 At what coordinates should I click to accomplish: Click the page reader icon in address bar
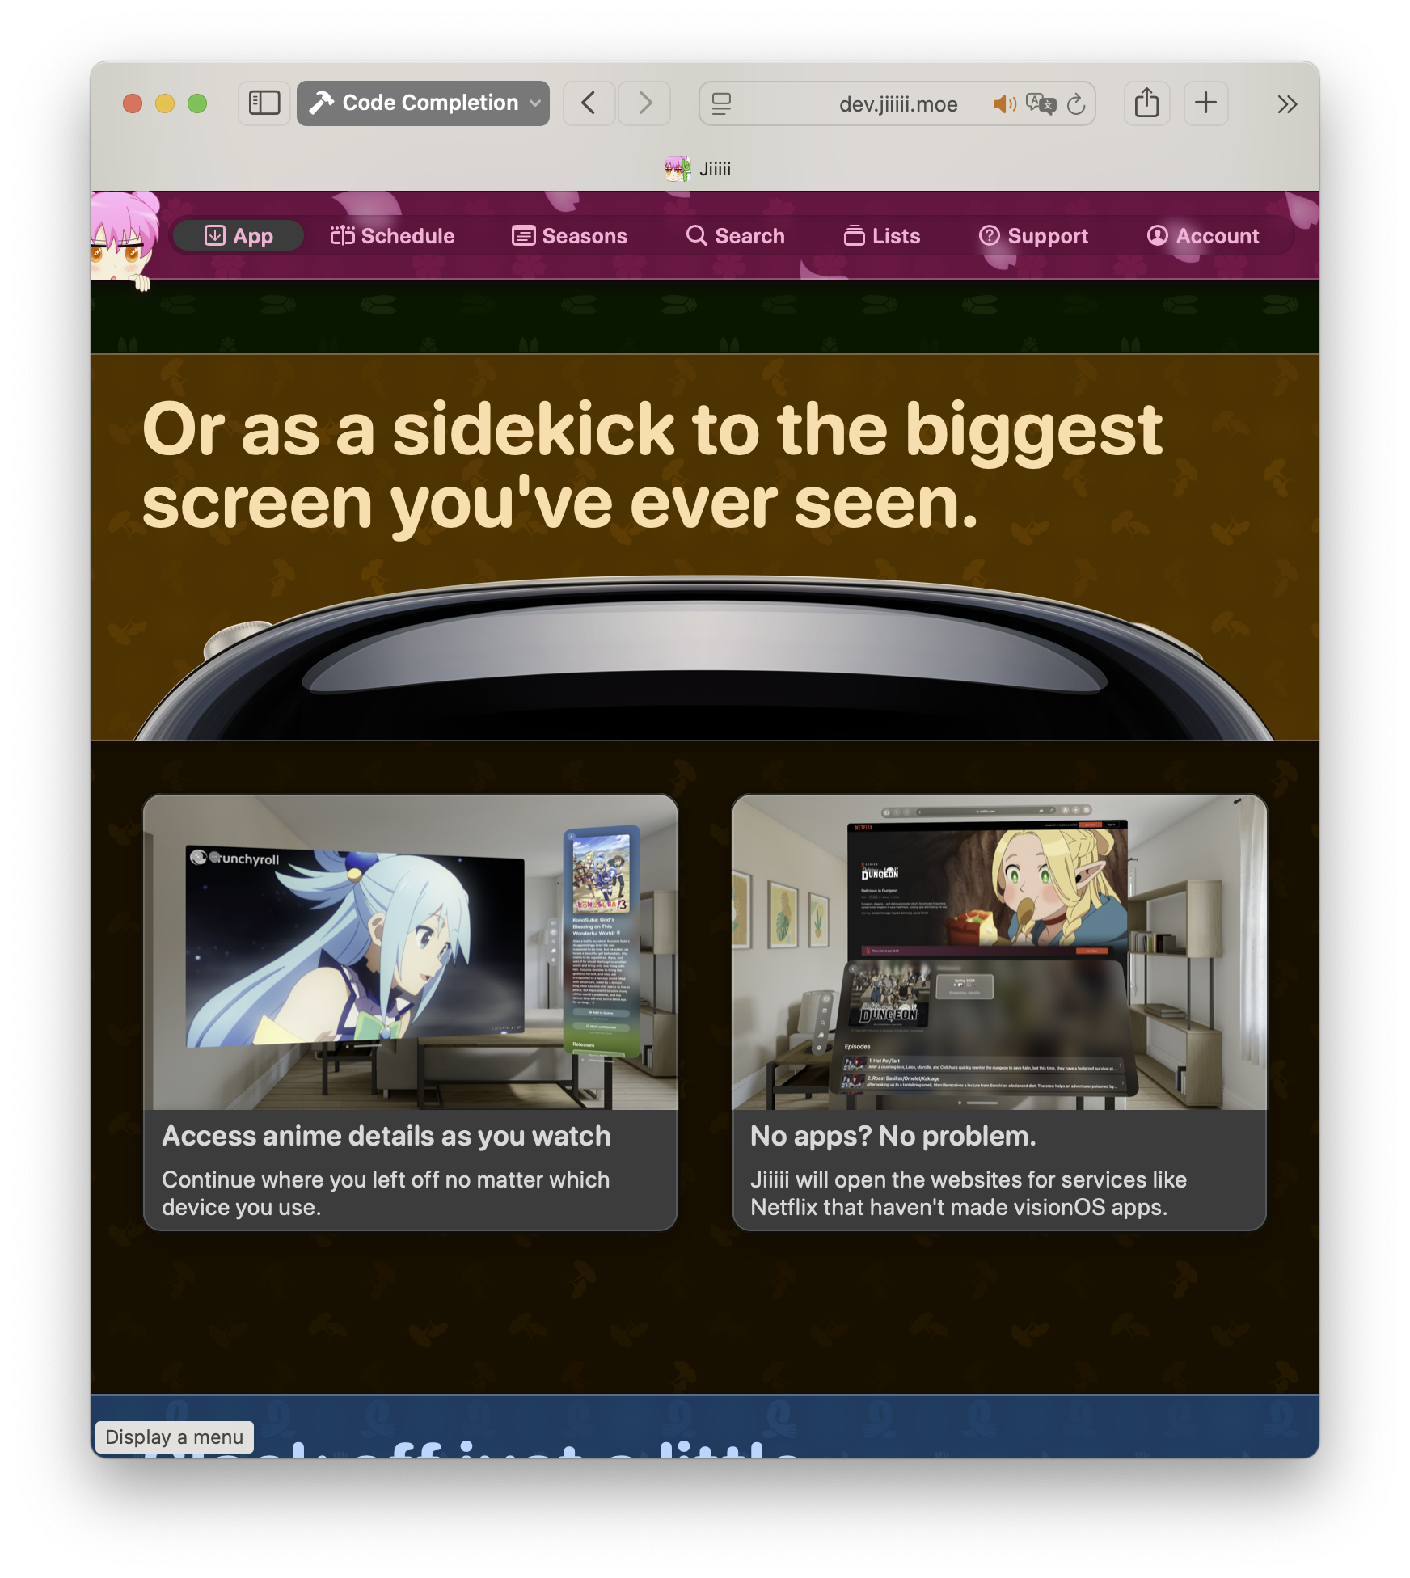(721, 103)
